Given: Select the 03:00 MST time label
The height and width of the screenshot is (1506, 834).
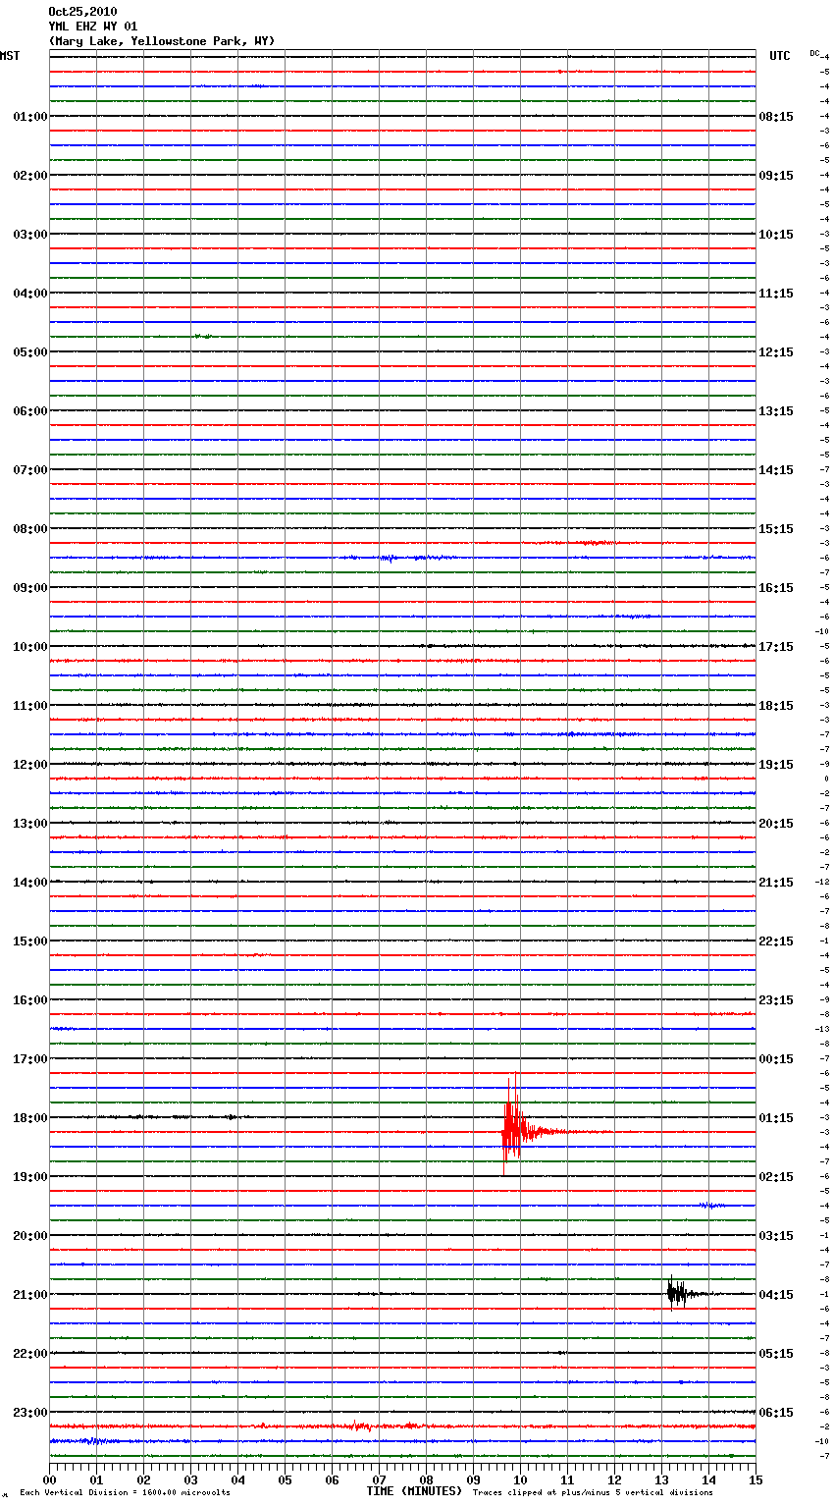Looking at the screenshot, I should tap(29, 235).
